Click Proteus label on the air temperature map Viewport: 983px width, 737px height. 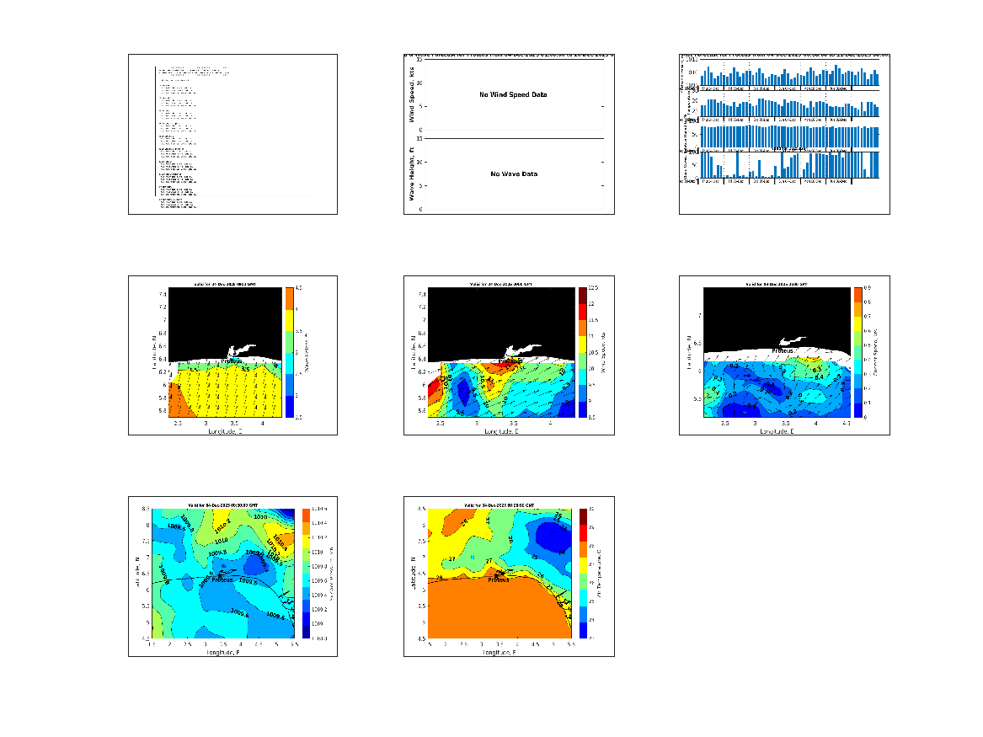pyautogui.click(x=499, y=579)
